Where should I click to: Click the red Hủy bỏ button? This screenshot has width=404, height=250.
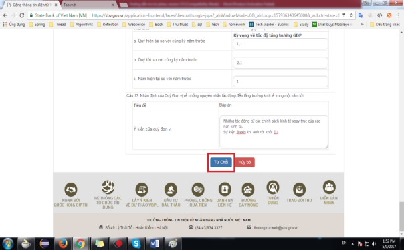click(x=245, y=162)
